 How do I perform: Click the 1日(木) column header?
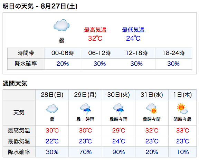pyautogui.click(x=182, y=95)
